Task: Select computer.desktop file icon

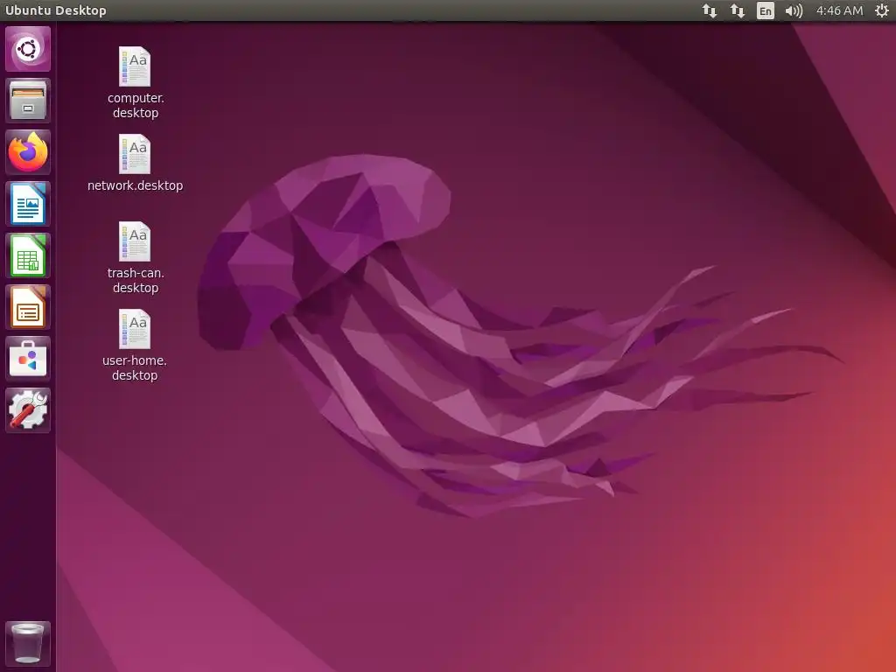Action: click(x=135, y=66)
